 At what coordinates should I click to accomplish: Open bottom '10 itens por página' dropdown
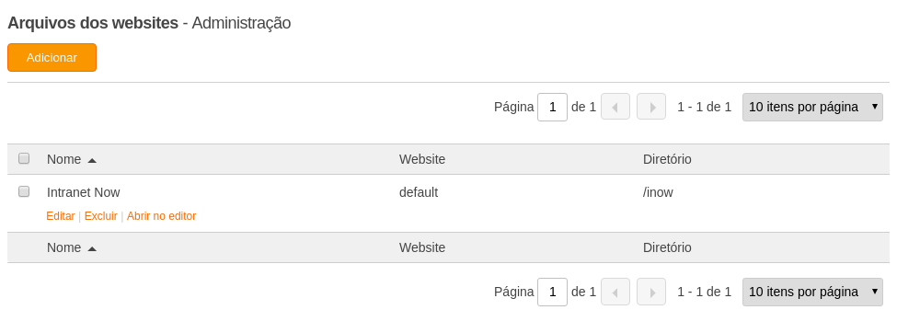pos(812,292)
